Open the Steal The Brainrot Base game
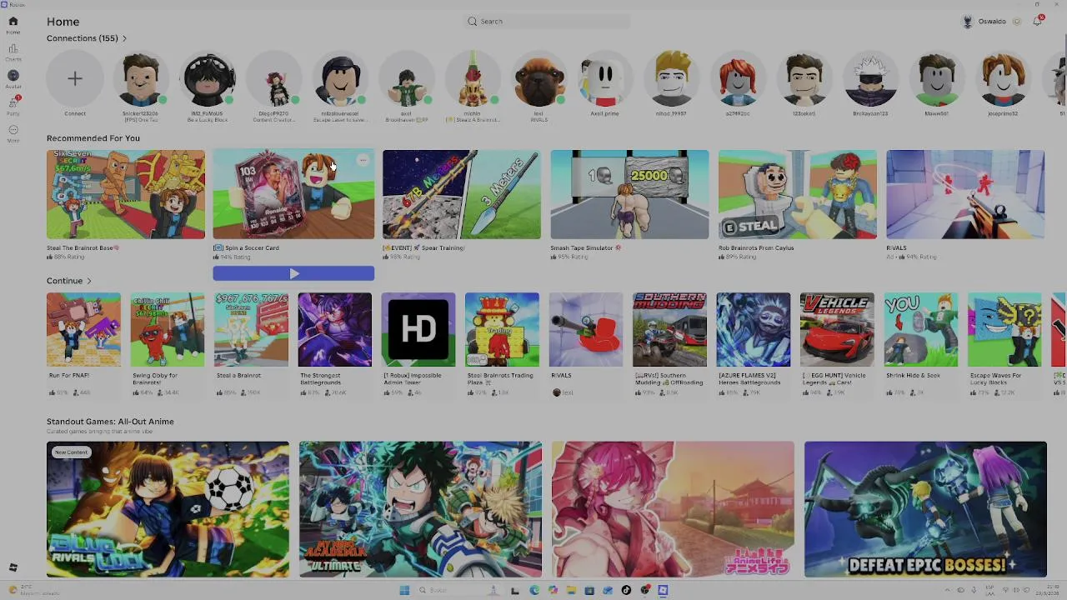 [126, 194]
